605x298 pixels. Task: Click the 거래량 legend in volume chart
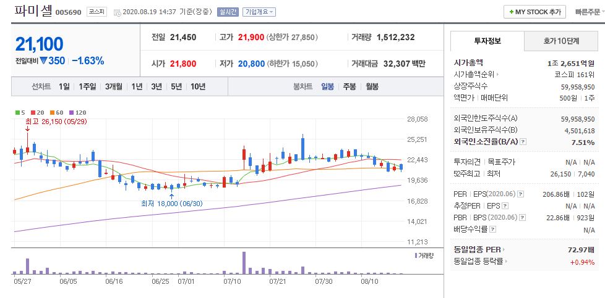(424, 255)
